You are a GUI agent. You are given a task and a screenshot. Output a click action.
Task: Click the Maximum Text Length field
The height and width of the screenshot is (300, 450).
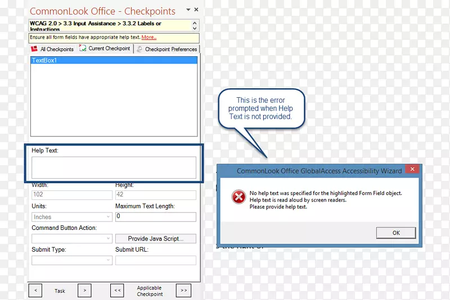pos(156,217)
